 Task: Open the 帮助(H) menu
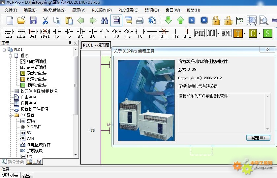tap(193, 10)
